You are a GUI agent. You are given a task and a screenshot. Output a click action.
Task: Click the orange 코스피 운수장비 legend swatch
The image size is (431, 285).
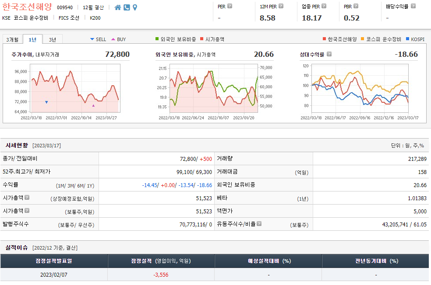[363, 39]
